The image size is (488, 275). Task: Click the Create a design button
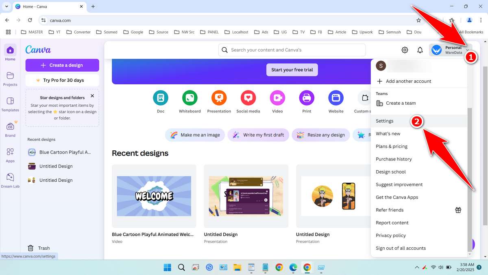[62, 65]
